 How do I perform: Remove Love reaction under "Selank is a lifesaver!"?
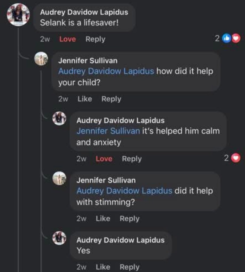coord(68,39)
